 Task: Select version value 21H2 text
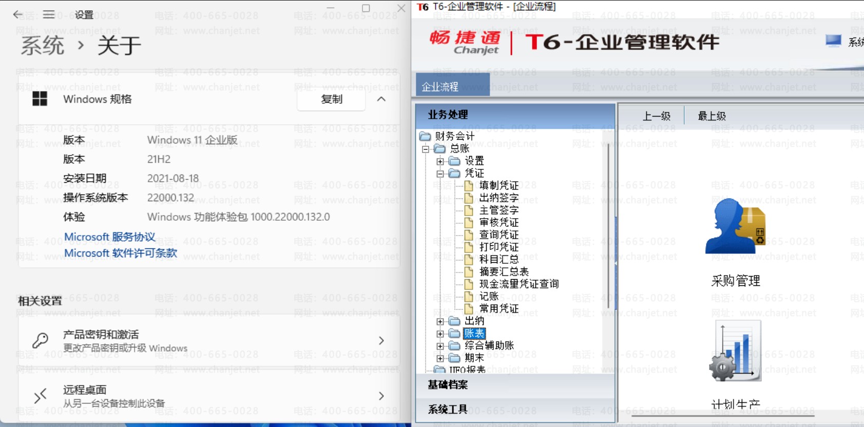tap(159, 159)
